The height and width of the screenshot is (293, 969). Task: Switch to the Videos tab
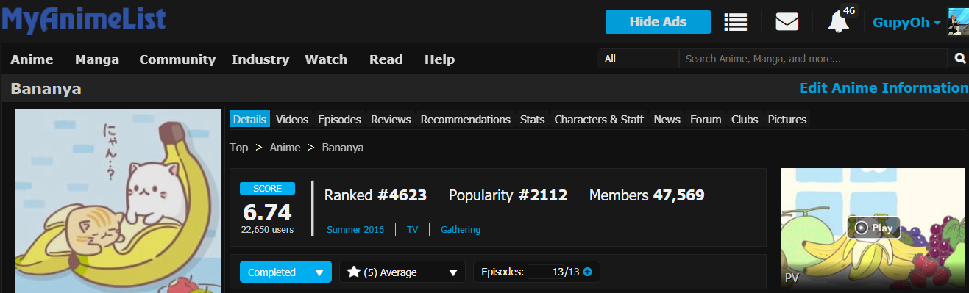pos(292,119)
